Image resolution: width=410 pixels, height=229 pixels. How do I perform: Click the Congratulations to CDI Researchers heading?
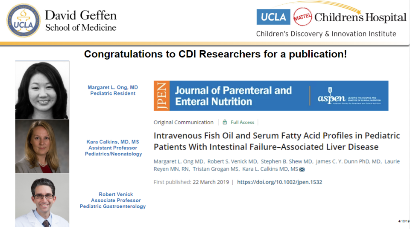click(x=215, y=54)
